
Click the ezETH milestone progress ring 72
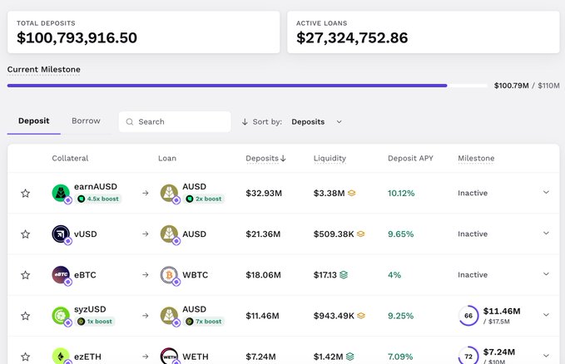pyautogui.click(x=468, y=356)
